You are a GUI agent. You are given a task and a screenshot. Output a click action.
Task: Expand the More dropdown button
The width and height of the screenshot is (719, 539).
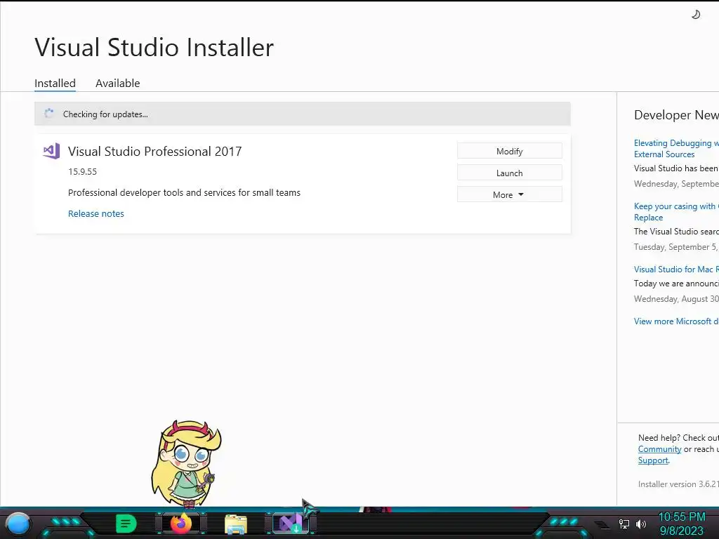click(510, 194)
